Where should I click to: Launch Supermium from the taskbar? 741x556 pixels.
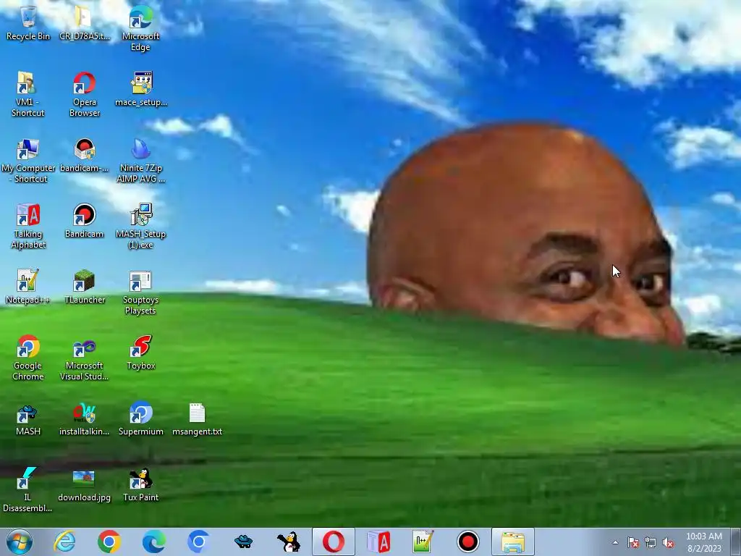click(198, 542)
